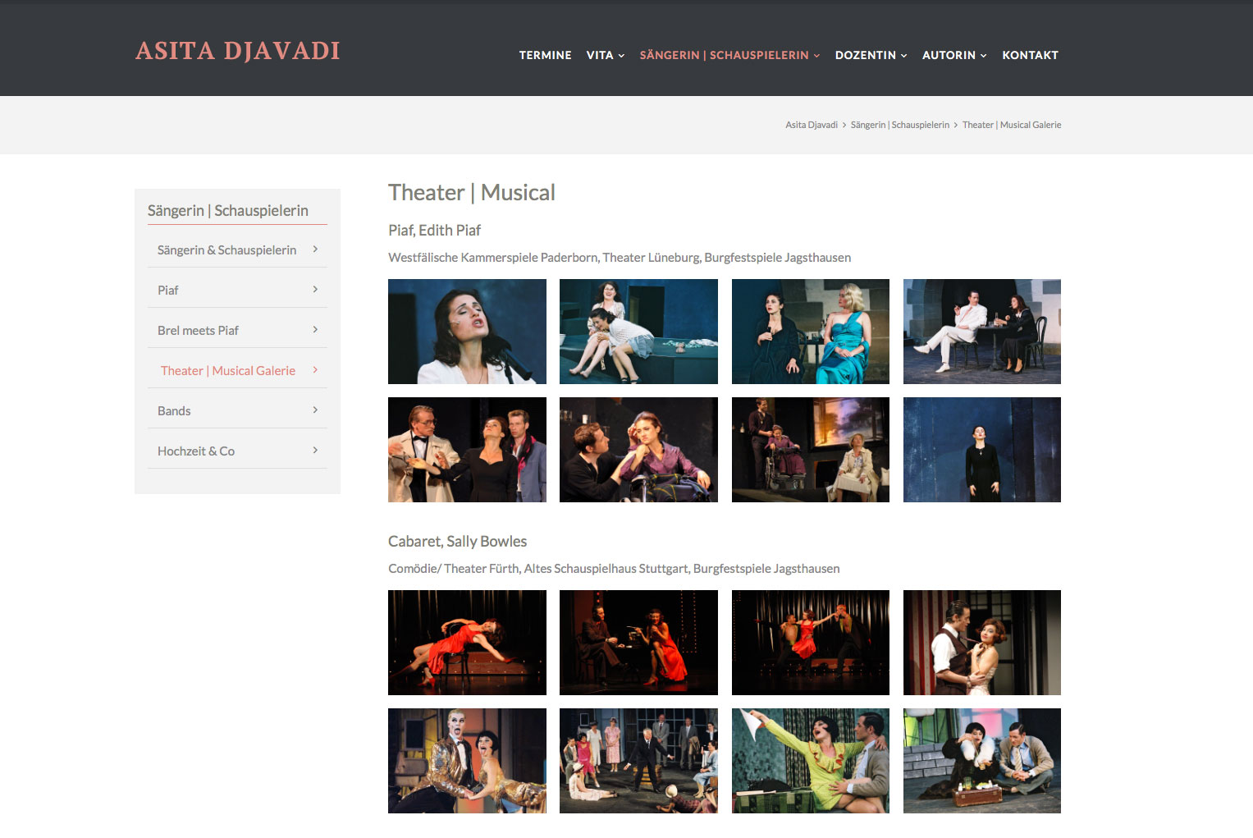Screen dimensions: 1253x838
Task: Open Piaf photo of woman in wheelchair scene
Action: 810,450
